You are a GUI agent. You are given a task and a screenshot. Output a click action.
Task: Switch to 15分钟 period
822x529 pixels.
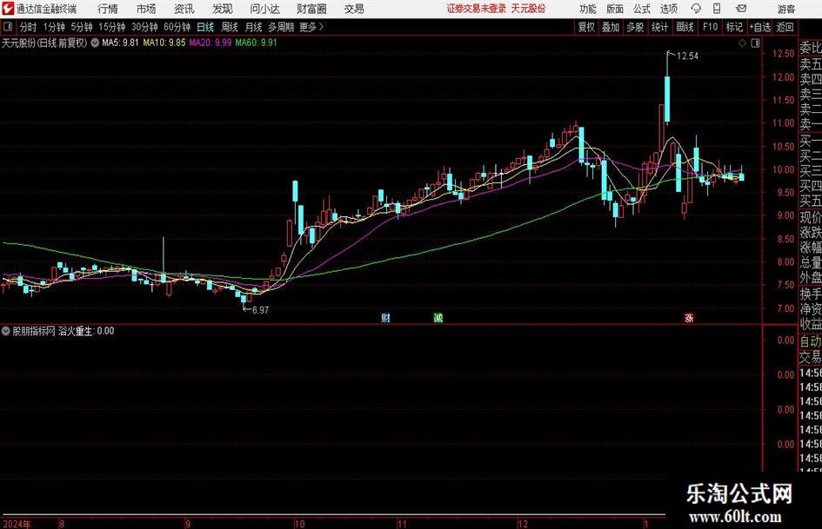pos(112,27)
